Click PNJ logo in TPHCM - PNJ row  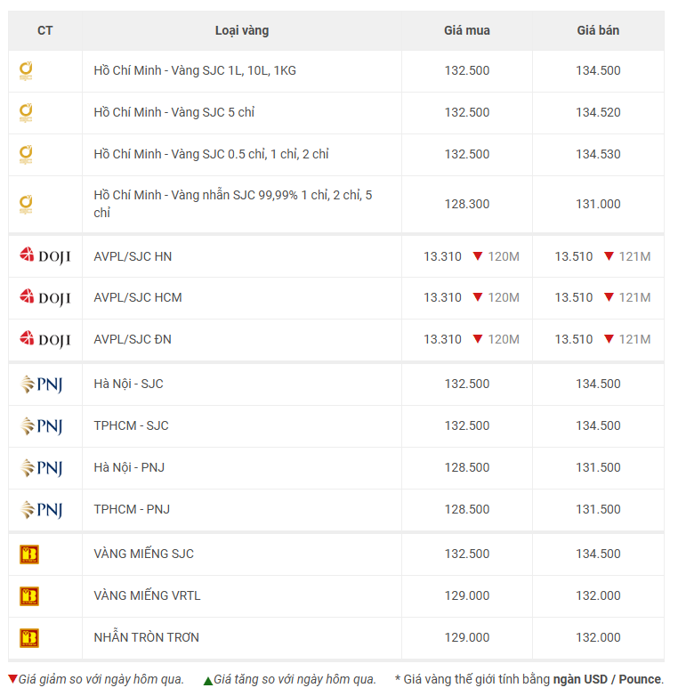point(42,509)
